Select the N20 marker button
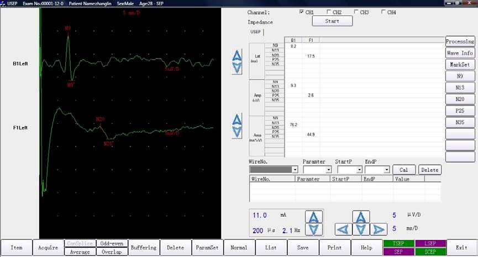This screenshot has height=257, width=478. coord(460,99)
